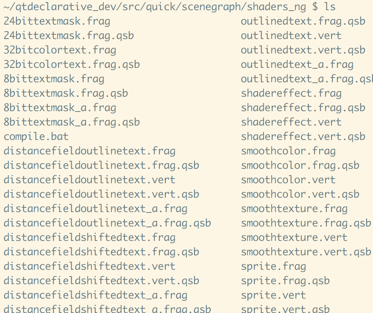Click the shadereffect.frag file name
The height and width of the screenshot is (313, 373).
coord(291,93)
